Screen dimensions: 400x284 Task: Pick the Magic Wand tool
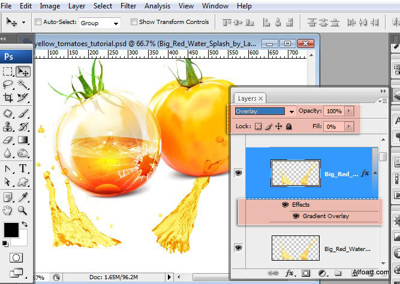[x=23, y=84]
